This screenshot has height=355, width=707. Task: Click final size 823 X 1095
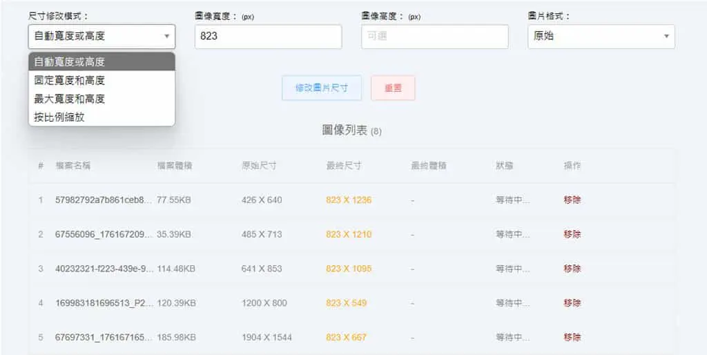click(x=349, y=269)
